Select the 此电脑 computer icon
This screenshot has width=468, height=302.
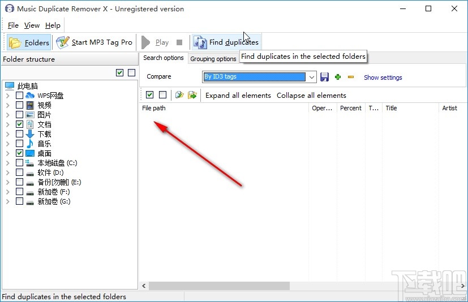click(x=10, y=86)
